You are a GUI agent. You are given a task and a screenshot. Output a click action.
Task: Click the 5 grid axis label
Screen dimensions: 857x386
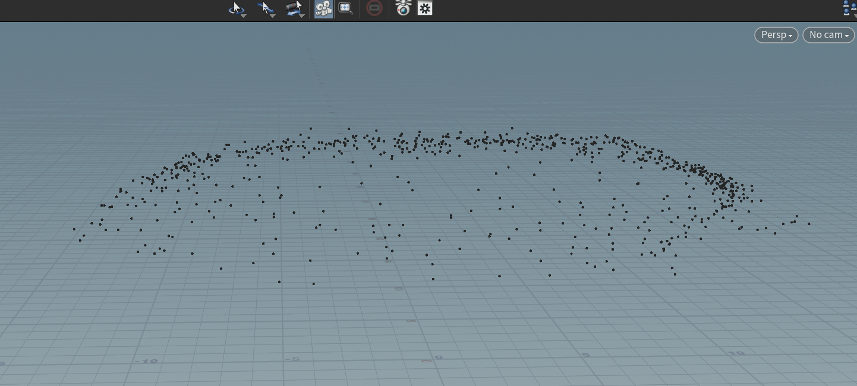tap(585, 355)
